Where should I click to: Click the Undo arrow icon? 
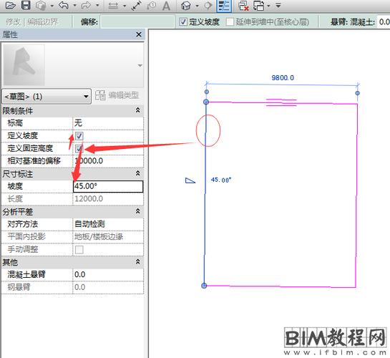(x=64, y=5)
